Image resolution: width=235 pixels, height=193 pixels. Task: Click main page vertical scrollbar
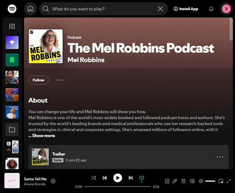[231, 29]
